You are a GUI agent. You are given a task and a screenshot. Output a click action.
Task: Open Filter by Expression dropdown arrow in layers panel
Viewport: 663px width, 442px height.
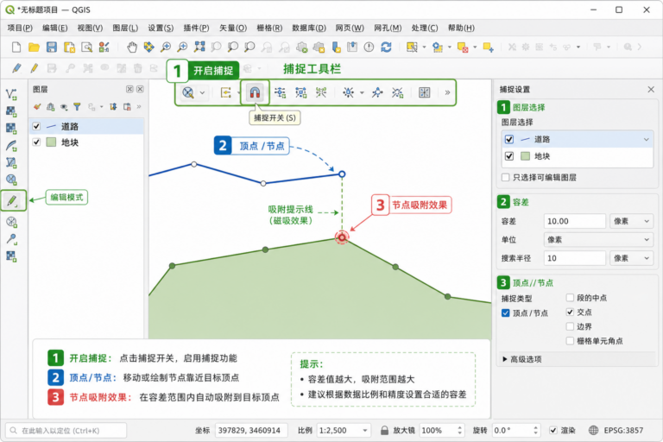pos(102,107)
